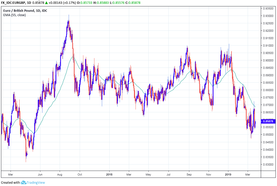Open the TradingView link at the bottom
Image resolution: width=277 pixels, height=186 pixels.
tap(36, 182)
